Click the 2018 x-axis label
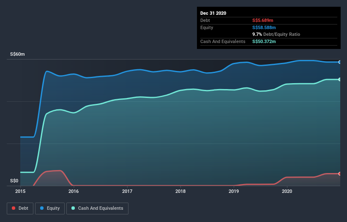 point(180,191)
